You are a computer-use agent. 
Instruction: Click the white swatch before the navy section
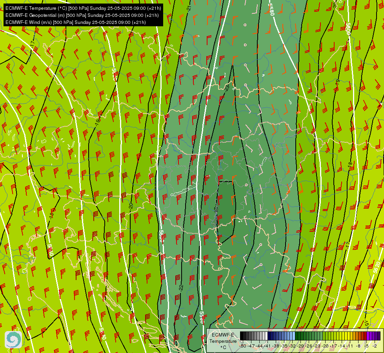coord(266,336)
